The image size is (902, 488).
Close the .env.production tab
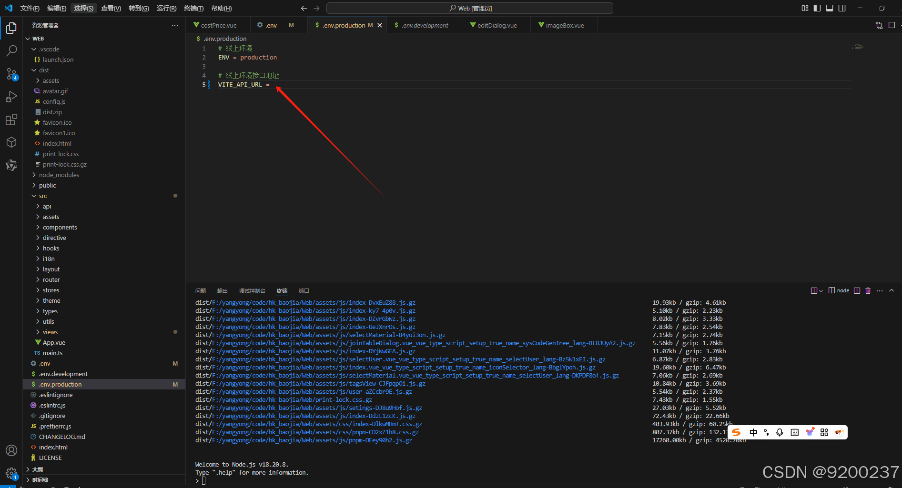click(x=380, y=25)
